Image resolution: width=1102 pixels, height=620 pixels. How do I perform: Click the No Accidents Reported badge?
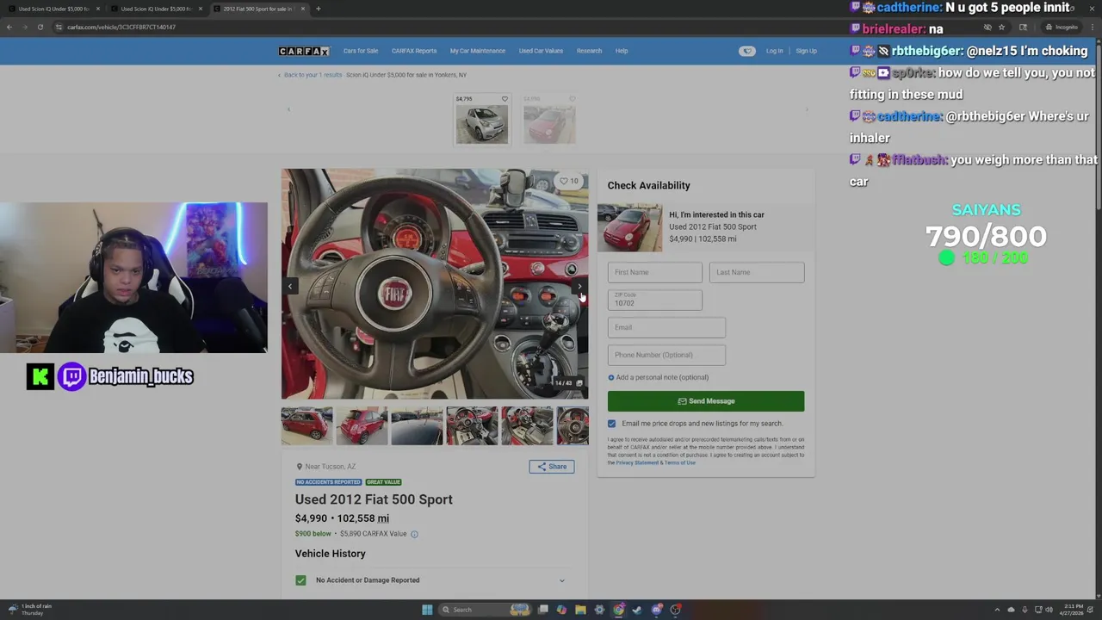point(328,482)
